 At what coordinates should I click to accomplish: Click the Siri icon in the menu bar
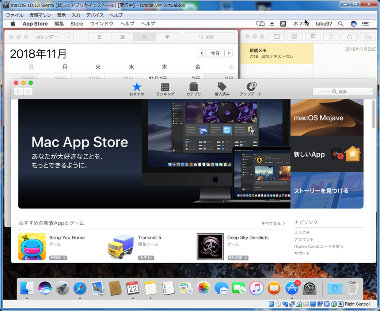[353, 24]
